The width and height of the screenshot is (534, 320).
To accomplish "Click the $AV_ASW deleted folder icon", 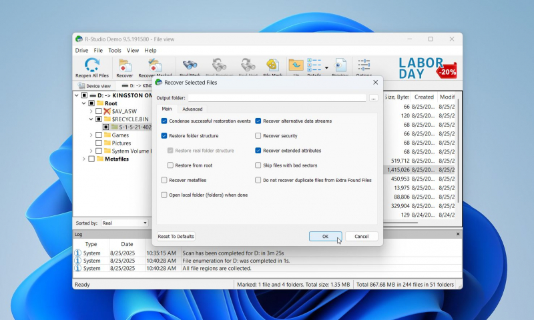I will coord(107,111).
